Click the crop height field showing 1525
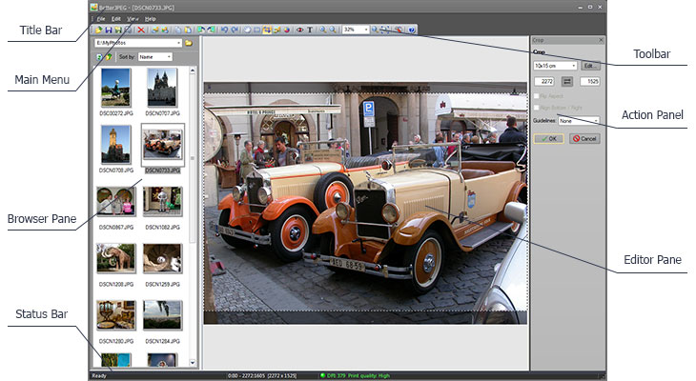The image size is (696, 381). click(x=590, y=81)
